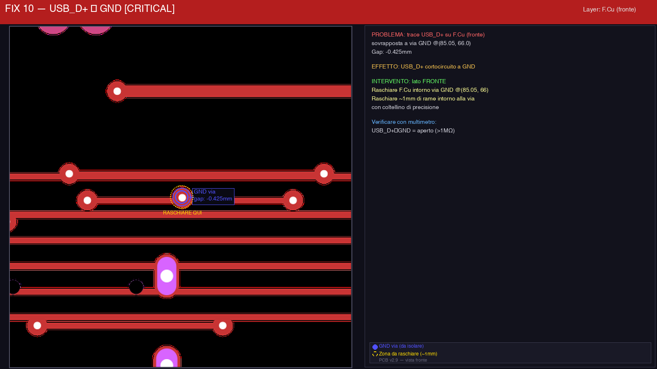Click the 'Zona da raschiare (~1mm)' legend entry

pyautogui.click(x=408, y=354)
